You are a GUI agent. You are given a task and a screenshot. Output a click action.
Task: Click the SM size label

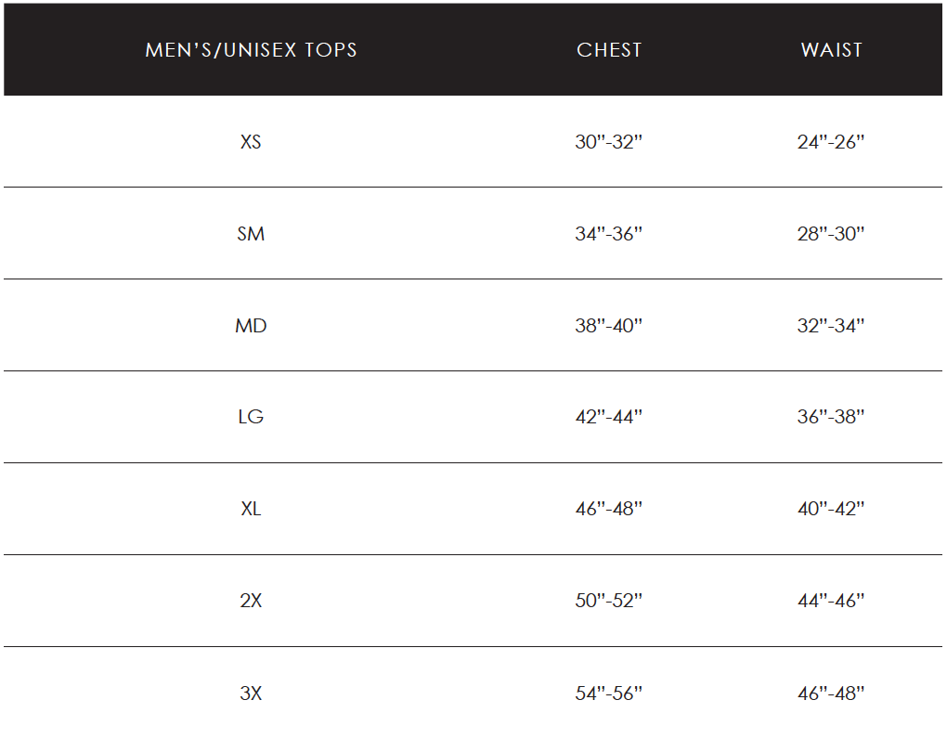251,234
